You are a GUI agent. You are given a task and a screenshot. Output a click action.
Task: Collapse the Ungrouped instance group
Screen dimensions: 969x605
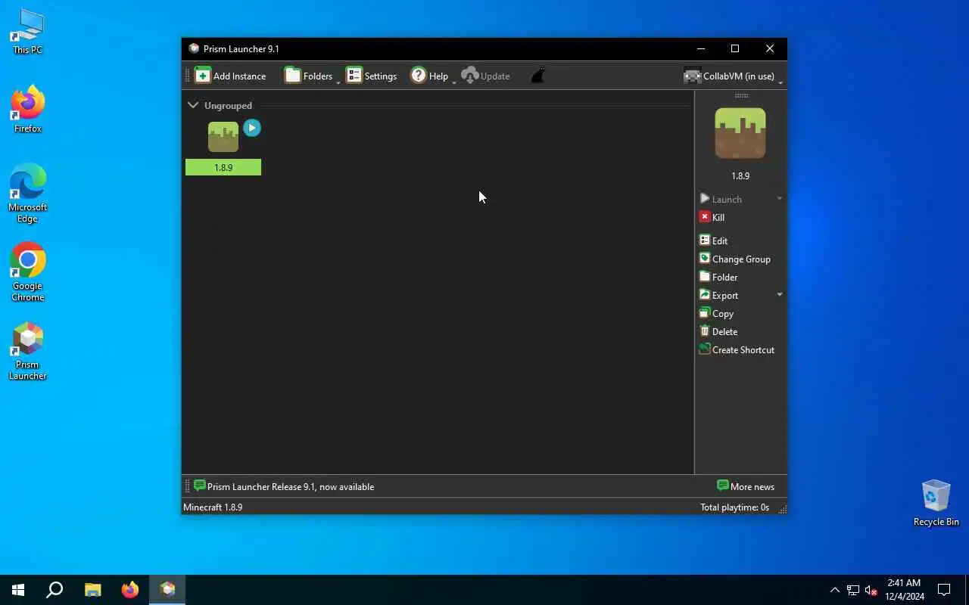(x=193, y=105)
